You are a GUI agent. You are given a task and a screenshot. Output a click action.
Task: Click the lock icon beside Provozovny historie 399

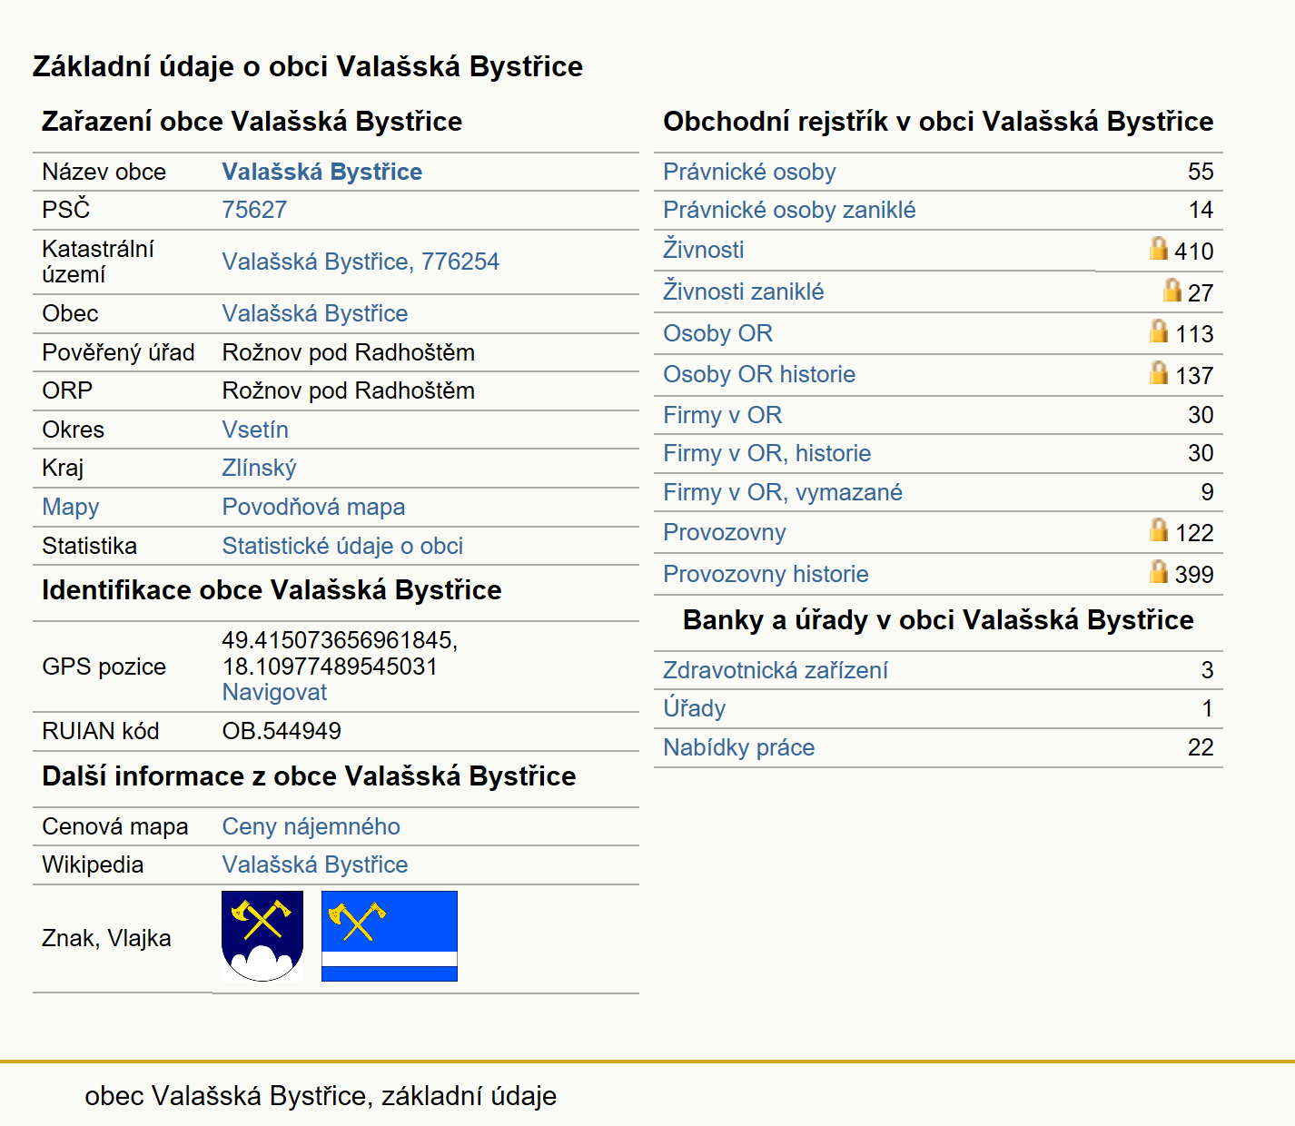tap(1158, 571)
